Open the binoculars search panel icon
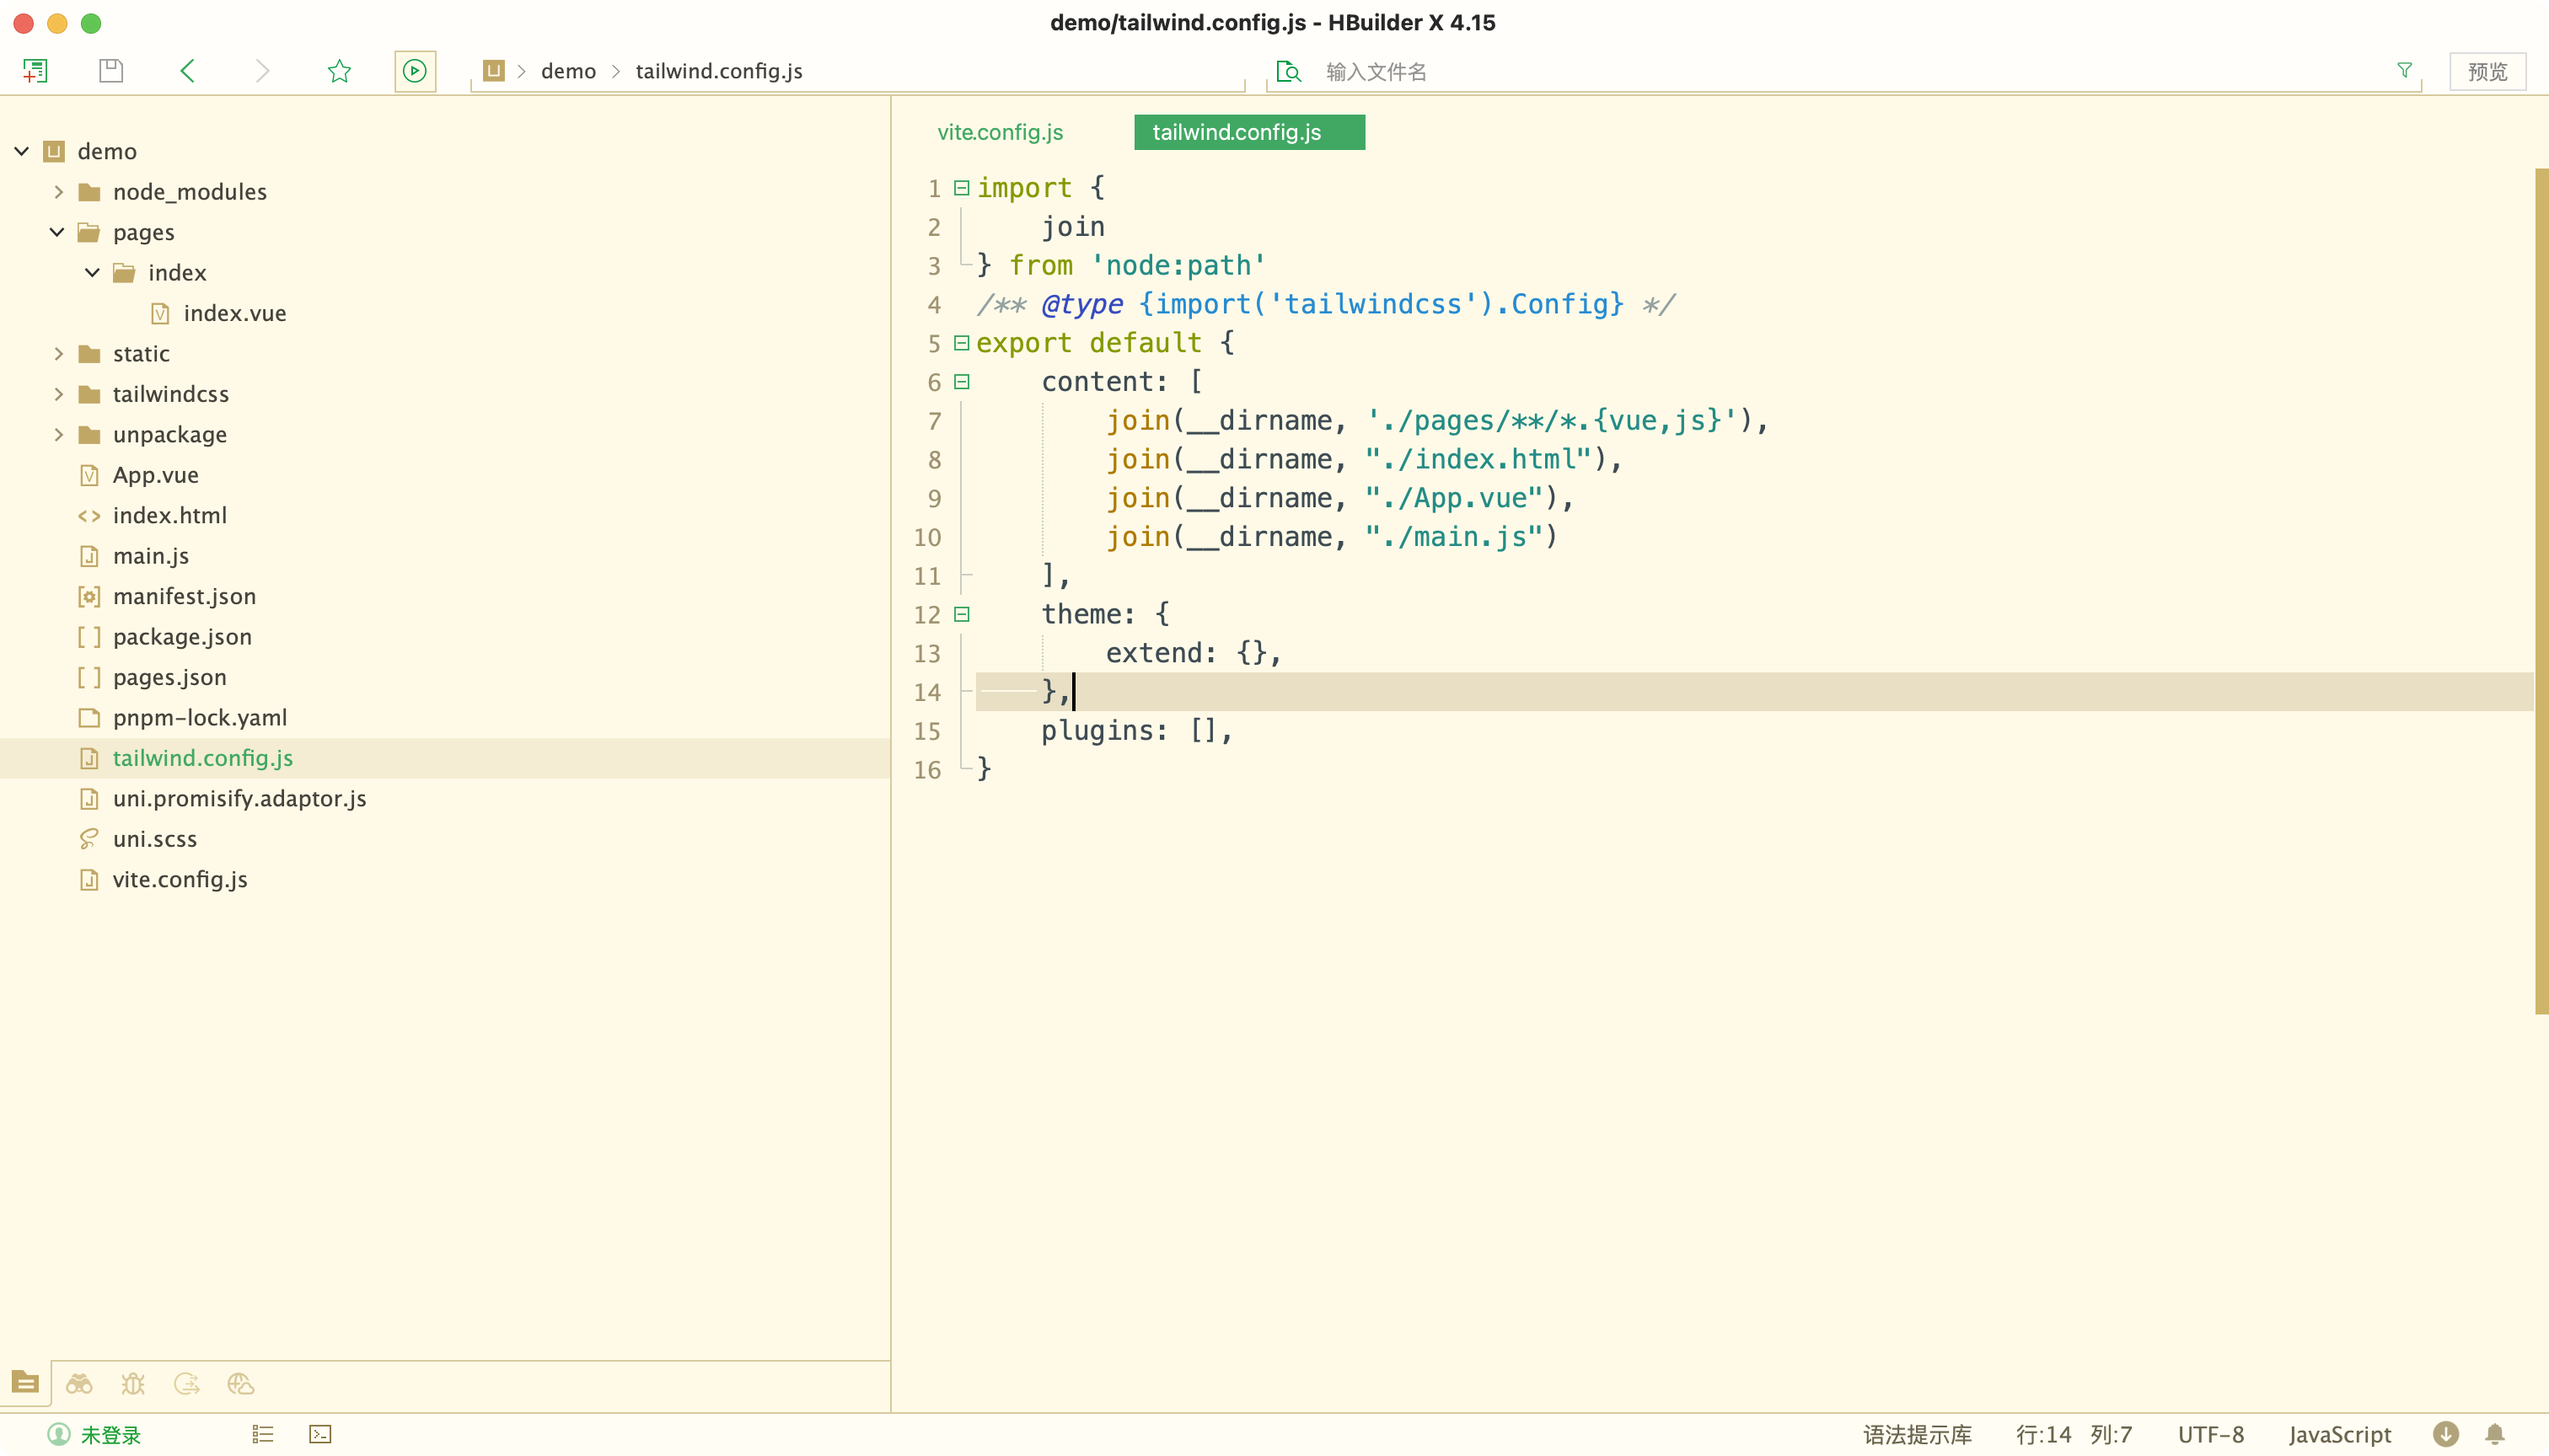This screenshot has height=1456, width=2549. (79, 1384)
